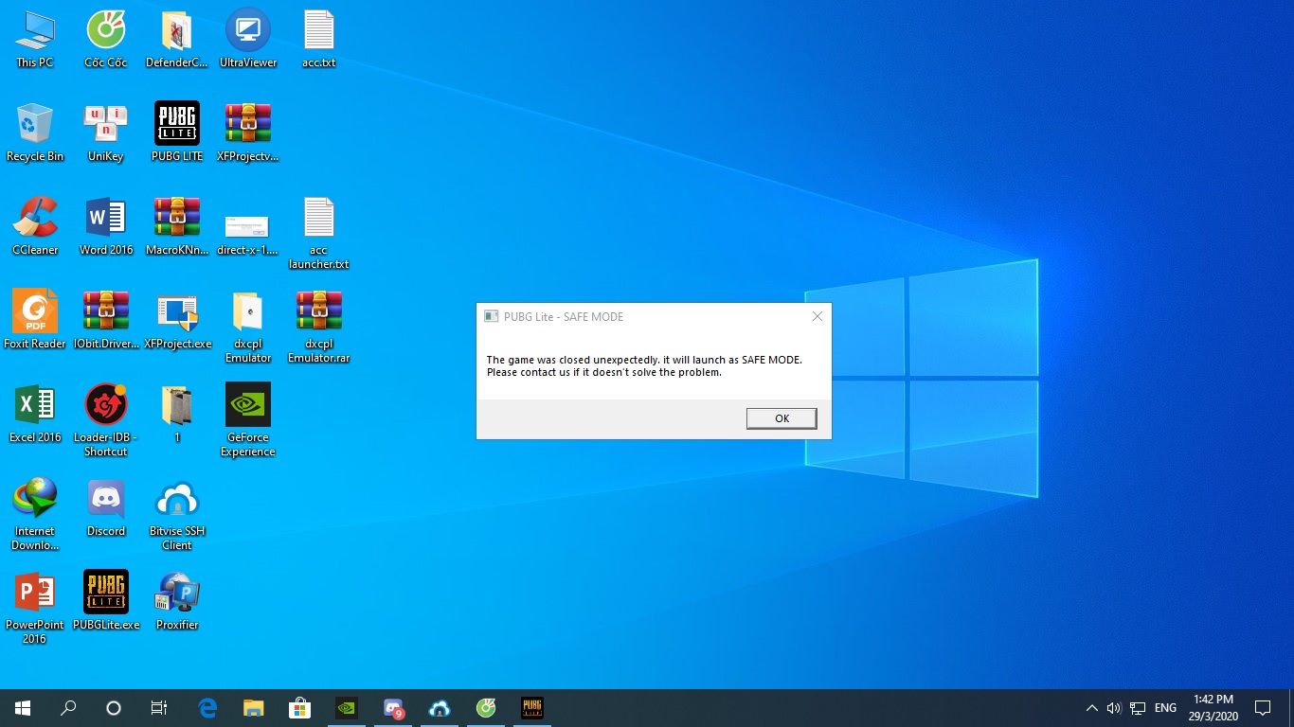The height and width of the screenshot is (727, 1294).
Task: Open the network status tray icon
Action: pos(1138,708)
